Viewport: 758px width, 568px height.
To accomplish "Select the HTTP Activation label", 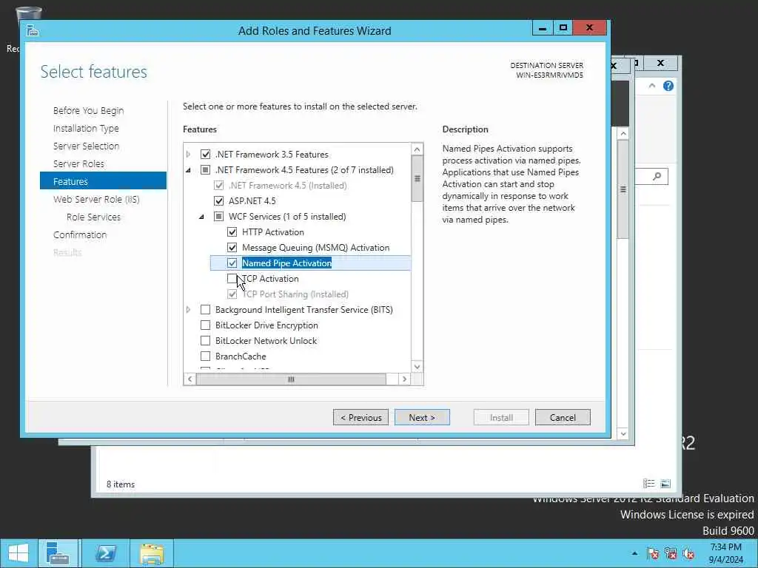I will (x=273, y=231).
